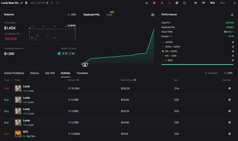Click the >500% distribution dot
The height and width of the screenshot is (141, 238).
click(x=163, y=42)
